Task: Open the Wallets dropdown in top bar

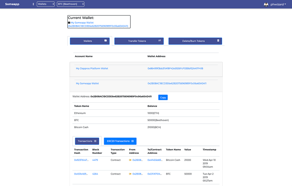Action: 46,4
